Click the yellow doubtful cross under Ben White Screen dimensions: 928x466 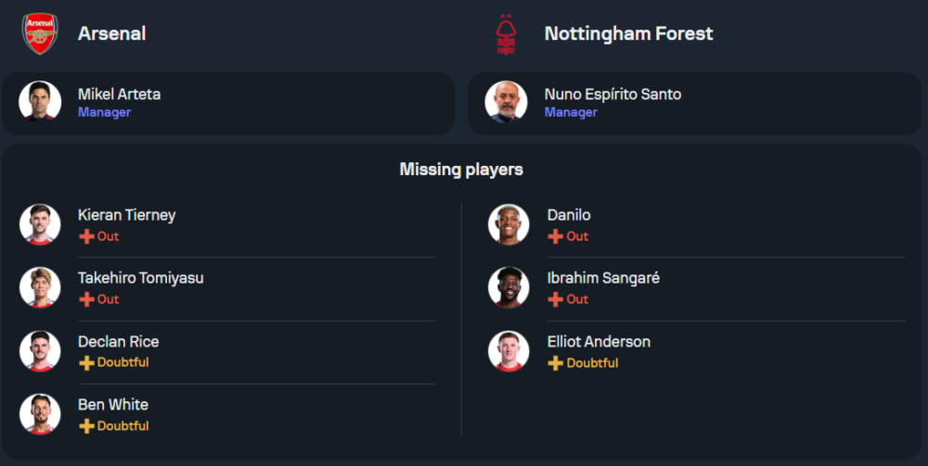86,426
